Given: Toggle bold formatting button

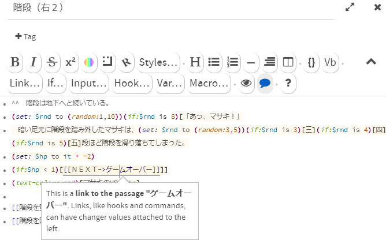Looking at the screenshot, I should tap(16, 62).
